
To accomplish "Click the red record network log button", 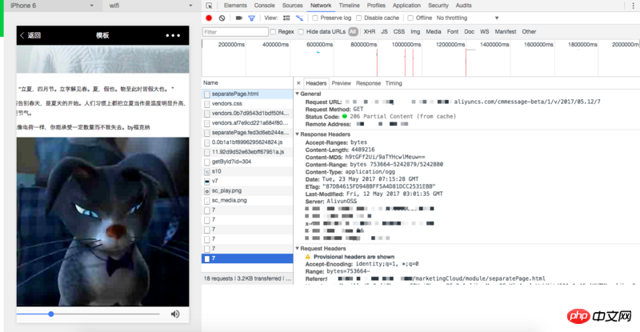I will (209, 18).
